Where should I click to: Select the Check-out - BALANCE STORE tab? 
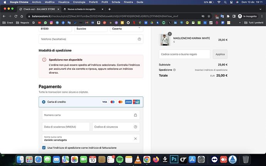pos(39,9)
